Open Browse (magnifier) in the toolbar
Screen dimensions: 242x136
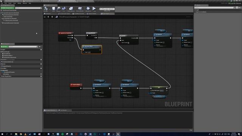pos(59,9)
